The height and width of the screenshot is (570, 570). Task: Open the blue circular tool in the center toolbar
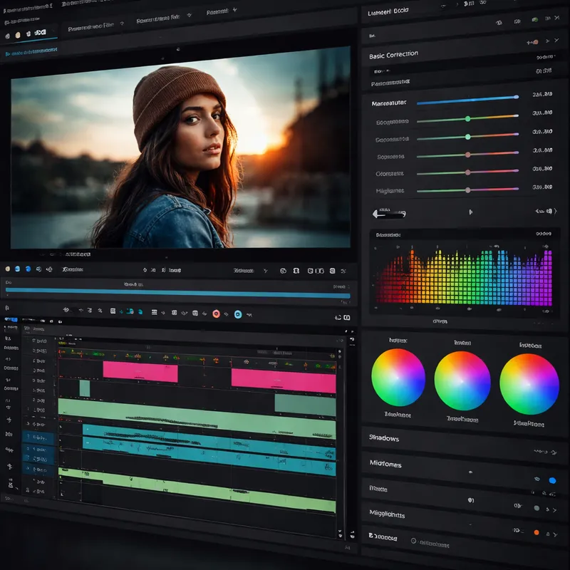point(238,313)
